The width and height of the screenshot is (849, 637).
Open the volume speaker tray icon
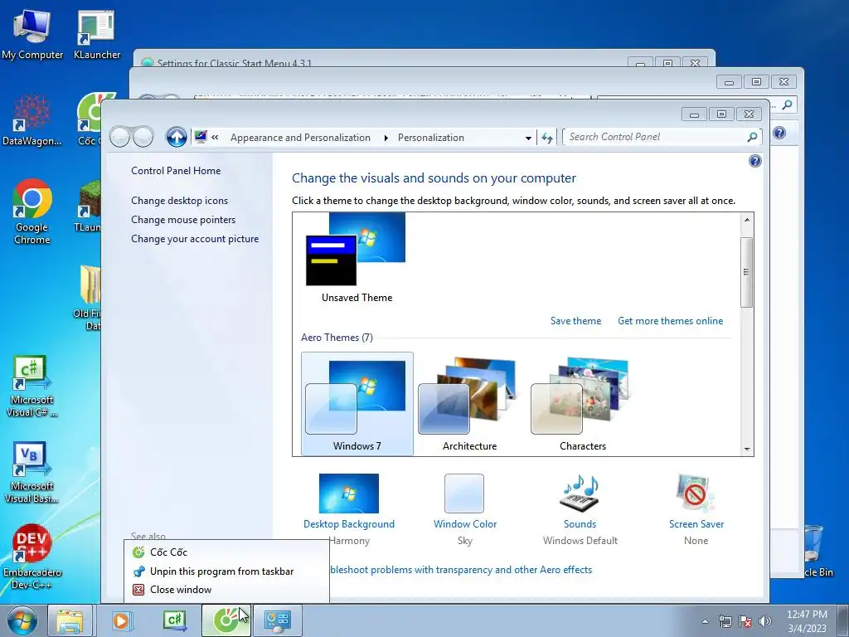tap(765, 621)
